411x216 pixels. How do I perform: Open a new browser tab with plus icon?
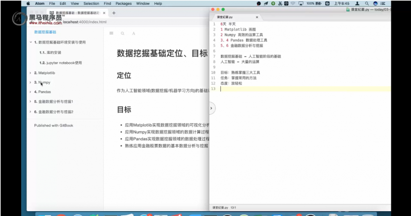[114, 13]
